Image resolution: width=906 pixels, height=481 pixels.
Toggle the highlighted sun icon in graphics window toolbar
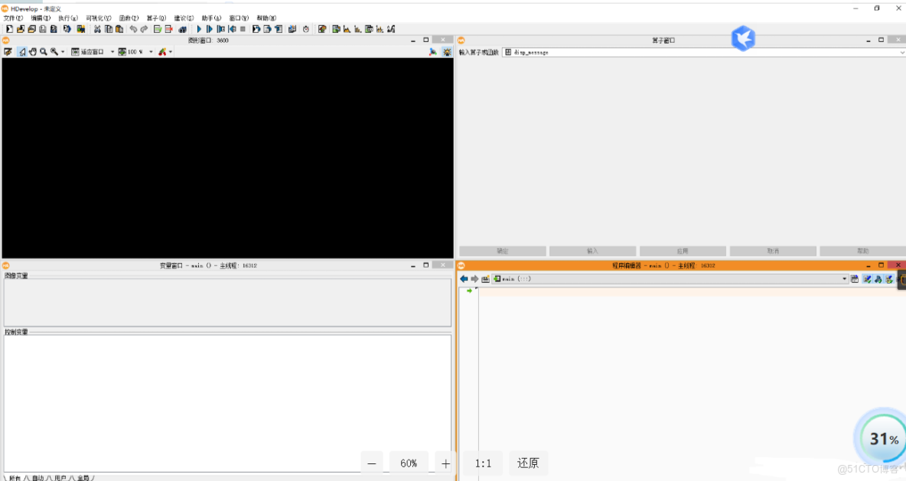tap(447, 52)
